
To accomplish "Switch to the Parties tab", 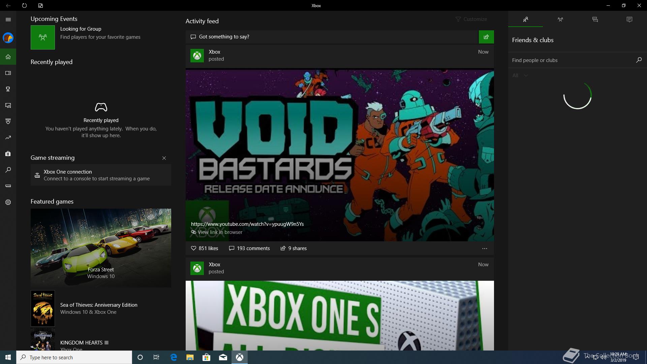I will coord(560,20).
